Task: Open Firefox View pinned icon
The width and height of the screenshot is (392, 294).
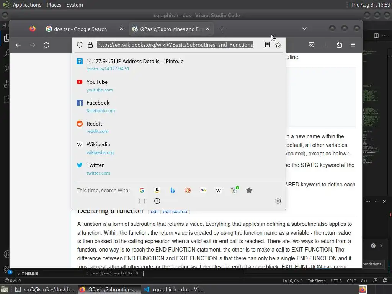Action: point(33,29)
